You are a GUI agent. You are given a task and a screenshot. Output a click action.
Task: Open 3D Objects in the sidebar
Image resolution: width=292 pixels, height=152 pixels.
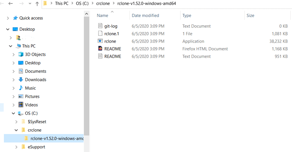(36, 54)
